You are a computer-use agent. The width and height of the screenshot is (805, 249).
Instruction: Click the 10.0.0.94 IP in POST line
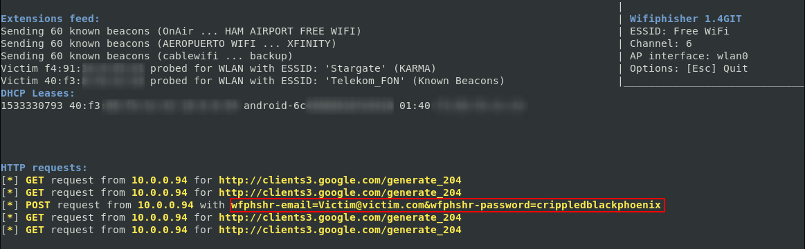[166, 205]
